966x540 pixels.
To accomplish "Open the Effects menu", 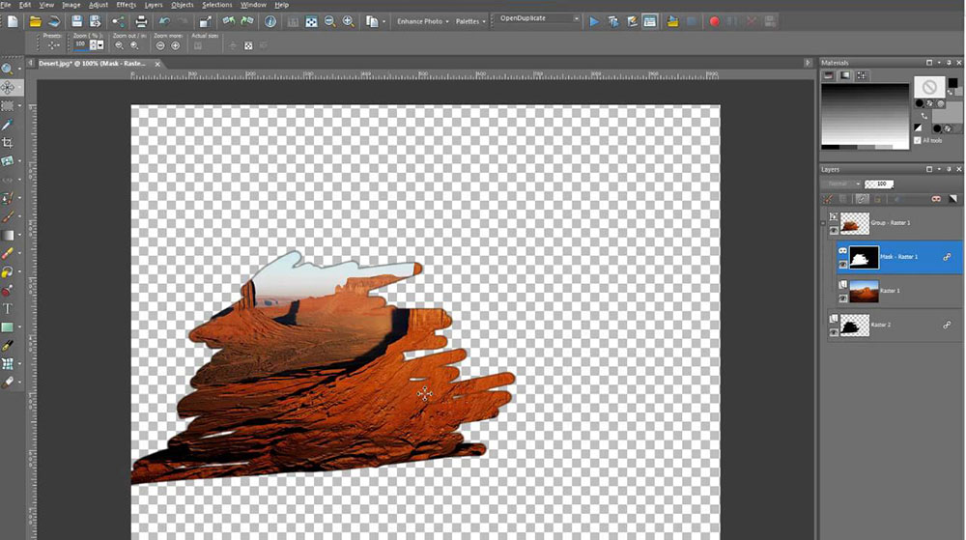I will pyautogui.click(x=127, y=4).
